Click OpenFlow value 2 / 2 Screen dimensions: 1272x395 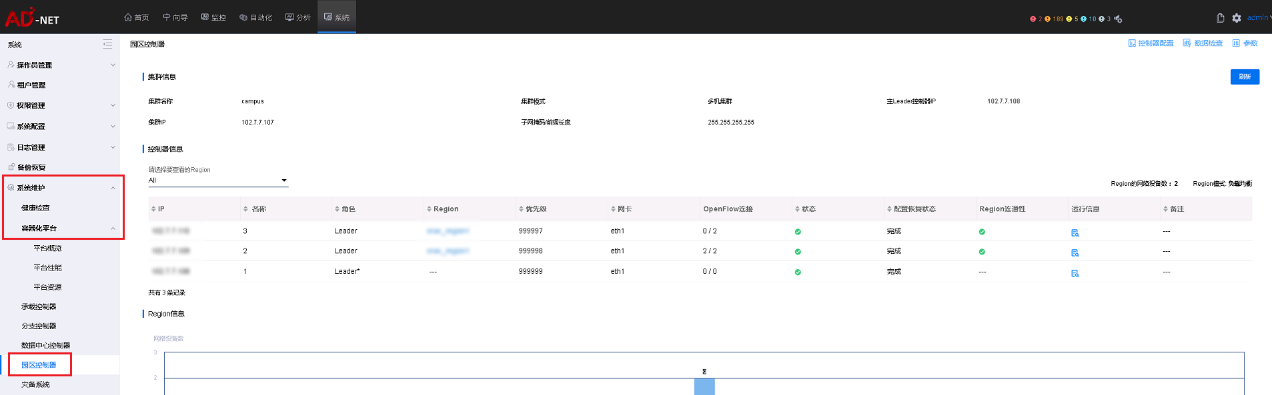tap(710, 251)
